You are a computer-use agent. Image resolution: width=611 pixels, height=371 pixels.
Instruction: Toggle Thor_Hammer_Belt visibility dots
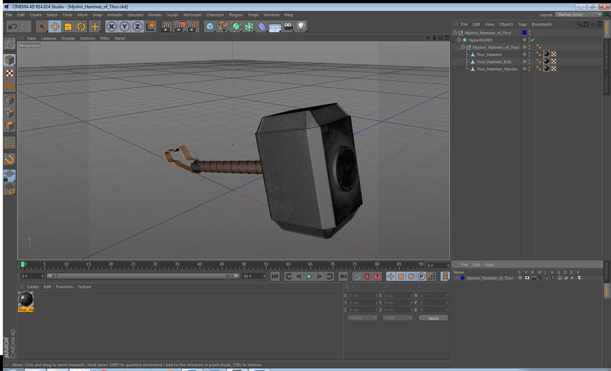529,61
